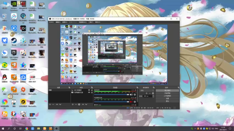The height and width of the screenshot is (131, 234).
Task: Select the Origin desktop icon
Action: click(x=23, y=91)
